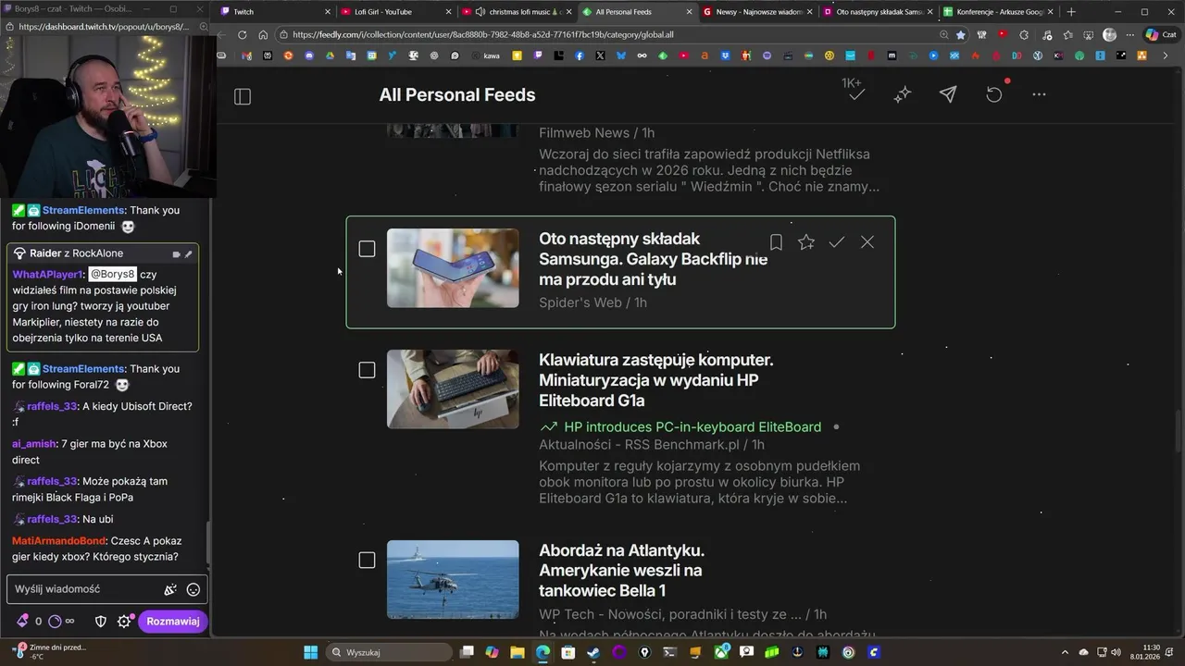Click the Filmweb News source label
Screen dimensions: 1185x666
tap(584, 133)
